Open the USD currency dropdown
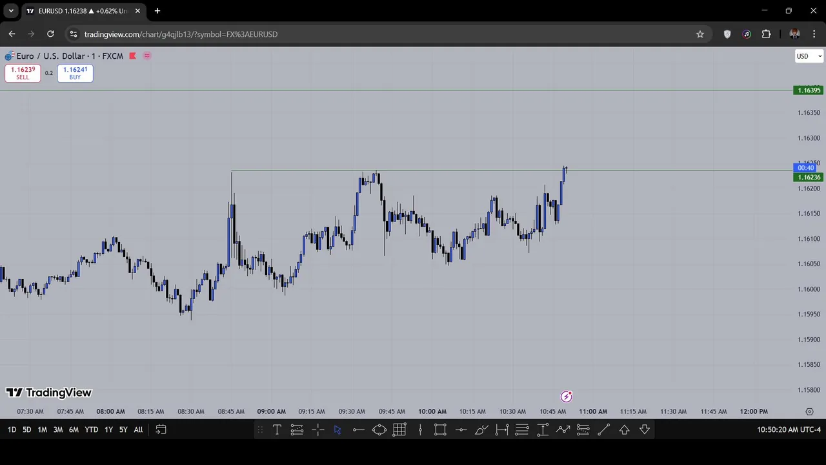 [x=809, y=56]
